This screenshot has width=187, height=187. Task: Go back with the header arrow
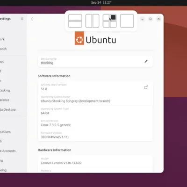tap(32, 19)
